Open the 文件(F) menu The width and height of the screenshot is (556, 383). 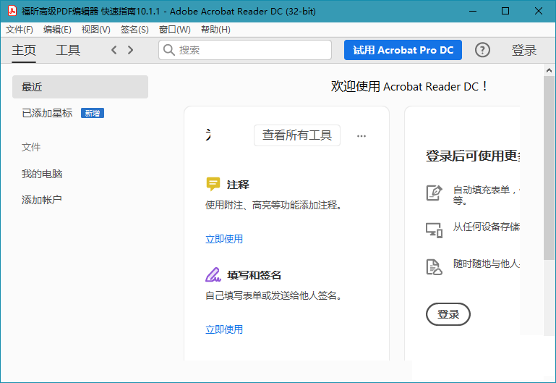(20, 30)
